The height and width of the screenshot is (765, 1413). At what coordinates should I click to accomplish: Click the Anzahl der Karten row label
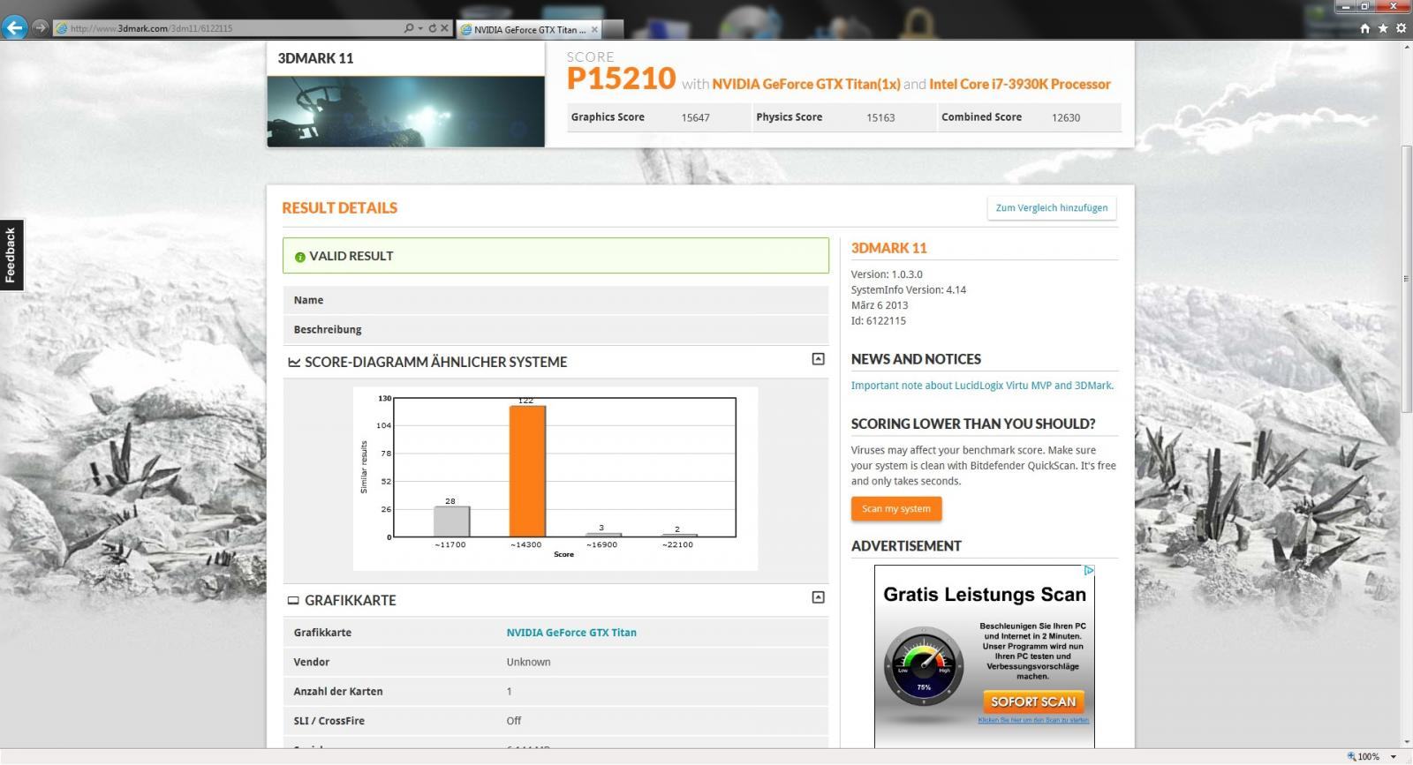point(338,692)
